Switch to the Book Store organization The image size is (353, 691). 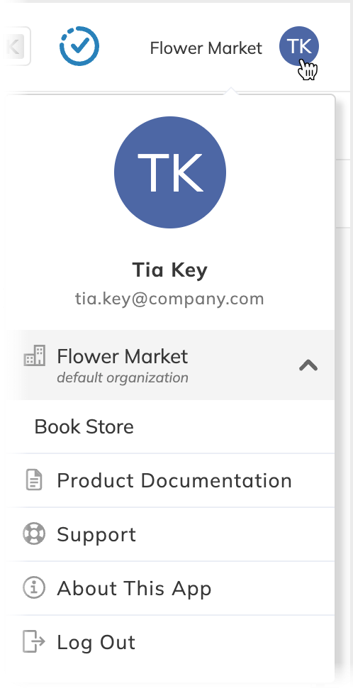170,426
